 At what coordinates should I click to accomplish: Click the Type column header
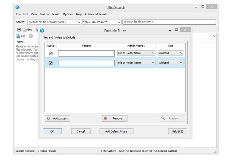(170, 45)
